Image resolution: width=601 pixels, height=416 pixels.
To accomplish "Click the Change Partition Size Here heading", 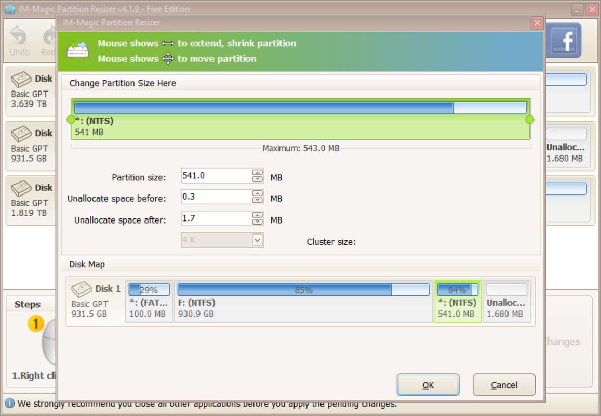I will (123, 83).
